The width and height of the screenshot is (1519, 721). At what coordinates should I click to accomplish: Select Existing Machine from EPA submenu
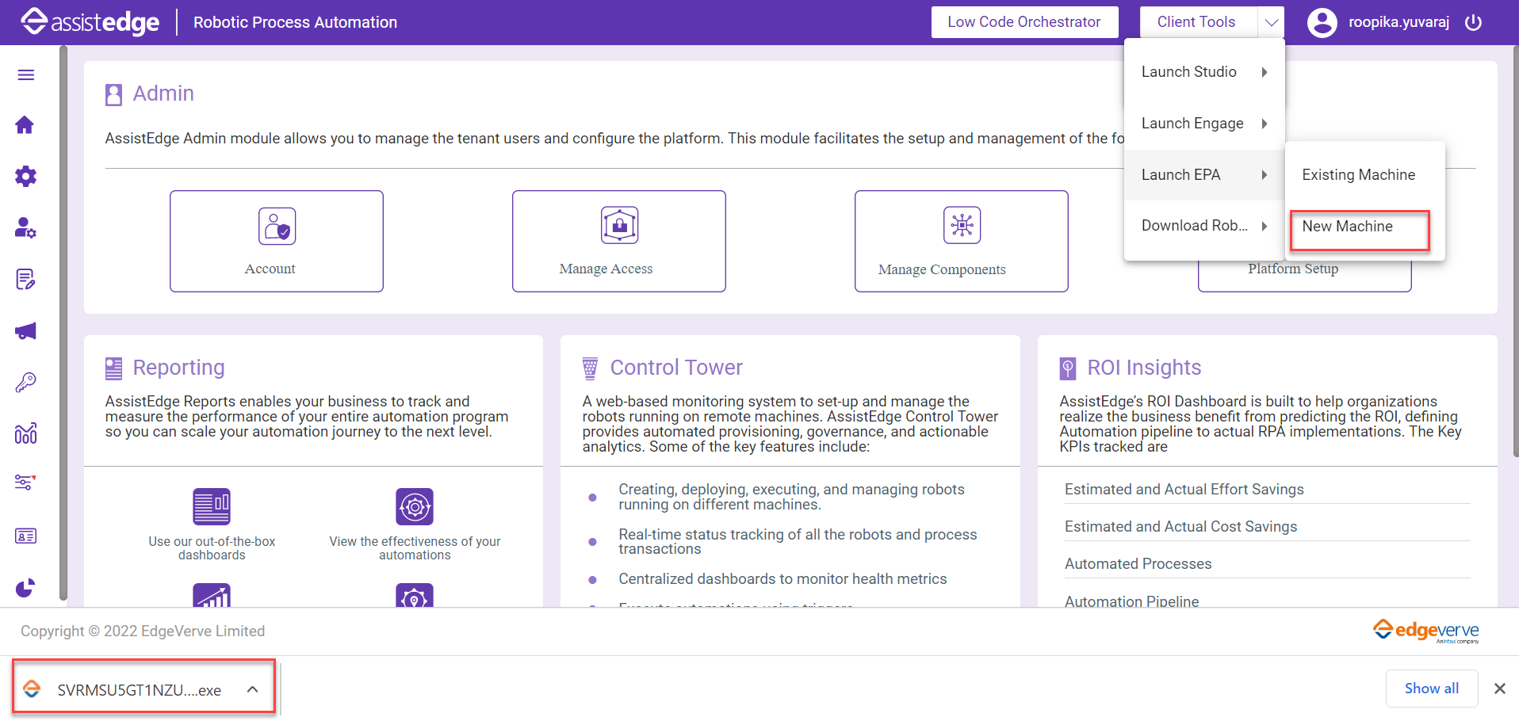coord(1358,175)
